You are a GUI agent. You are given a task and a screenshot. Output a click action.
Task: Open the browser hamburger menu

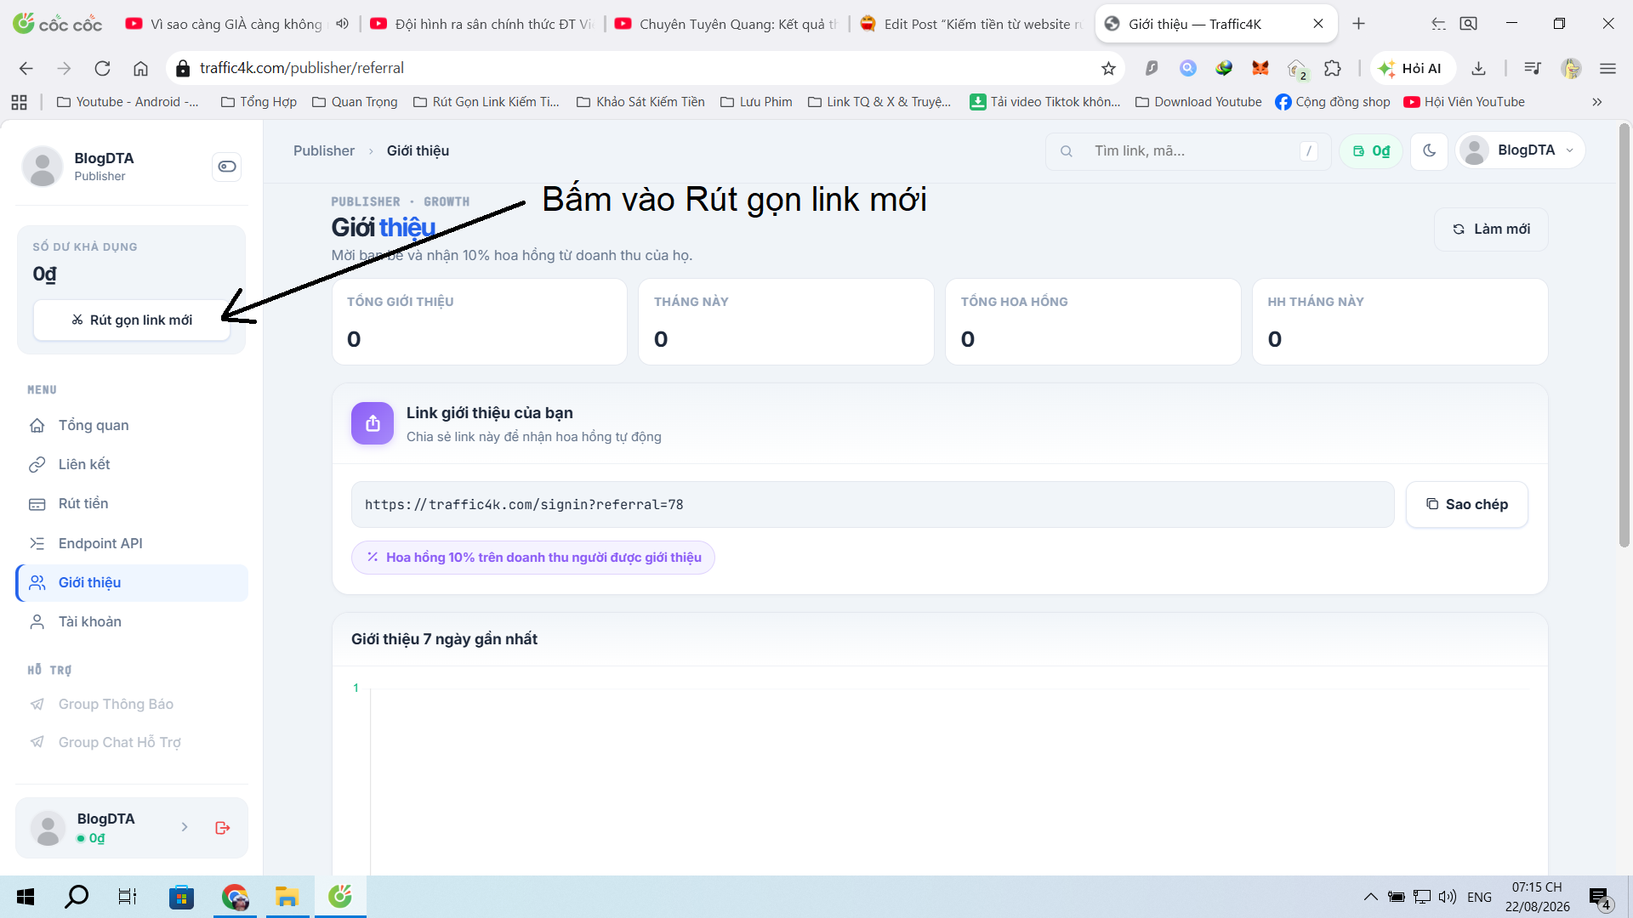pos(1607,68)
